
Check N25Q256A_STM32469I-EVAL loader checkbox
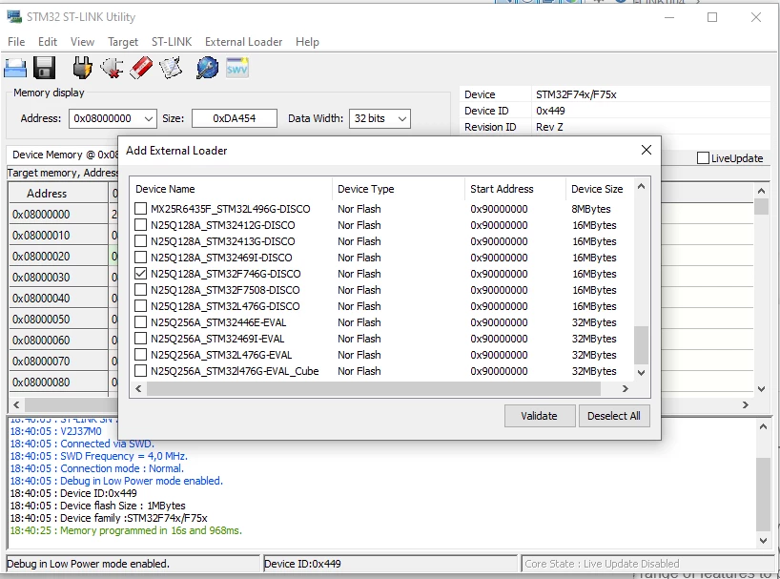tap(141, 339)
